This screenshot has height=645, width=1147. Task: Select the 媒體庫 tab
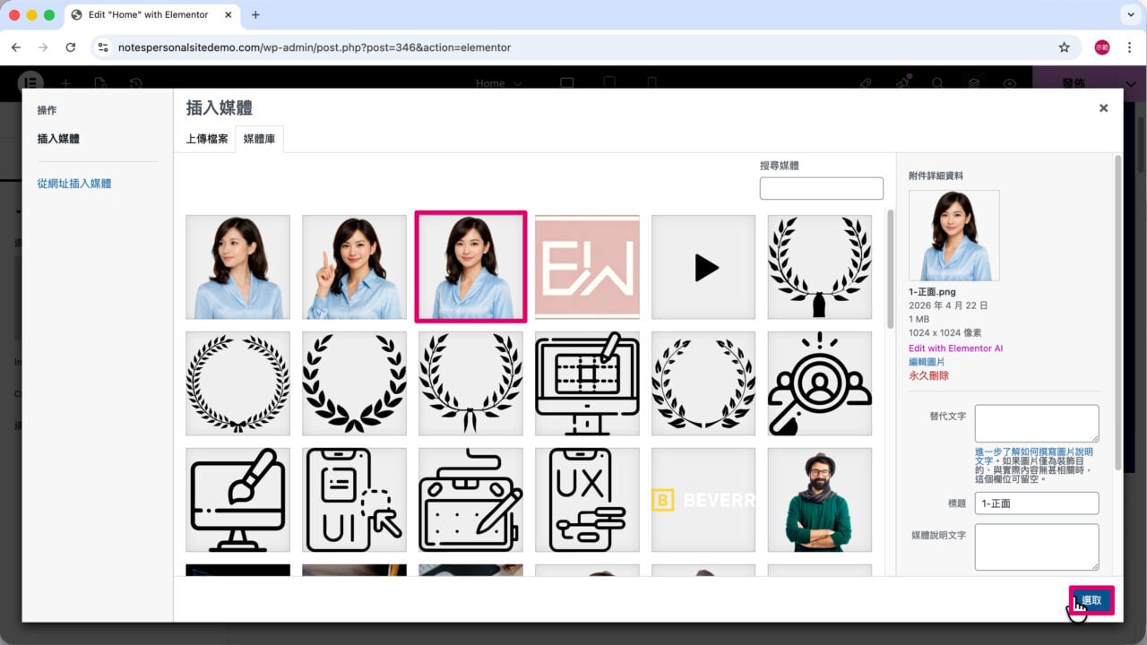(x=260, y=139)
